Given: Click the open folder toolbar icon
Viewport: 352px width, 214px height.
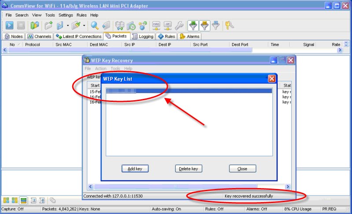Looking at the screenshot, I should 48,25.
